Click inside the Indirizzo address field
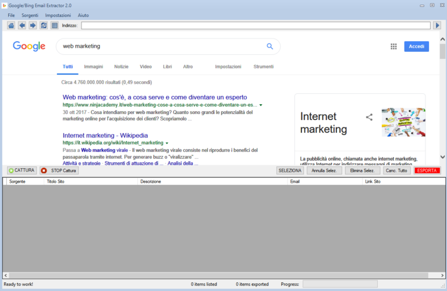Viewport: 447px width, 291px height. click(x=256, y=26)
